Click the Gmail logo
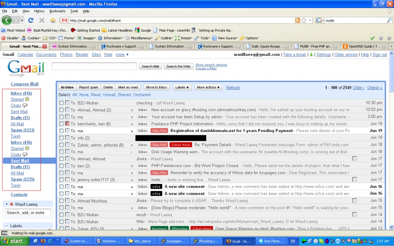394x246 pixels. coord(24,69)
